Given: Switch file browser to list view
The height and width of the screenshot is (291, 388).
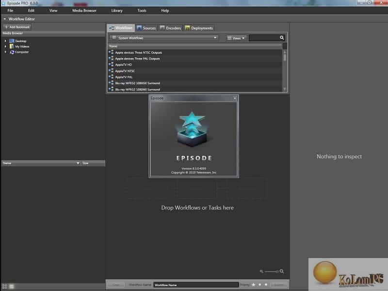Looking at the screenshot, I should (x=11, y=287).
